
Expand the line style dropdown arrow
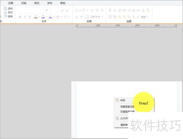(61, 17)
